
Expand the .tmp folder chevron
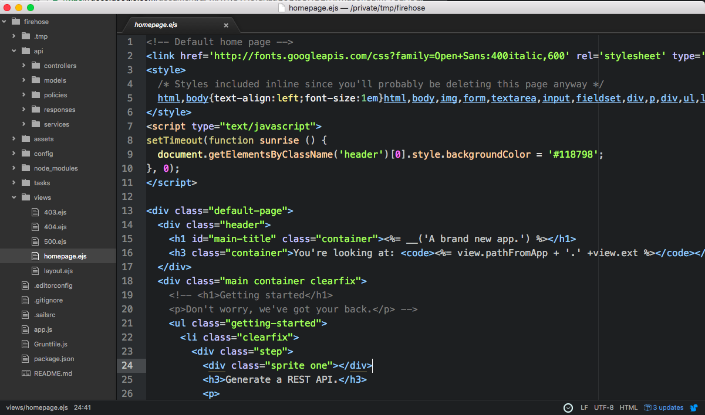[14, 36]
